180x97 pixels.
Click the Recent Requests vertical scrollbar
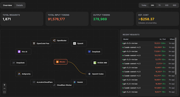pos(175,56)
